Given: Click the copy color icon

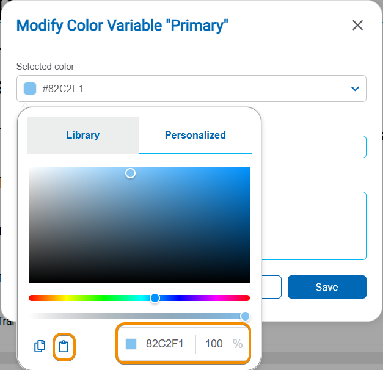Looking at the screenshot, I should 40,346.
